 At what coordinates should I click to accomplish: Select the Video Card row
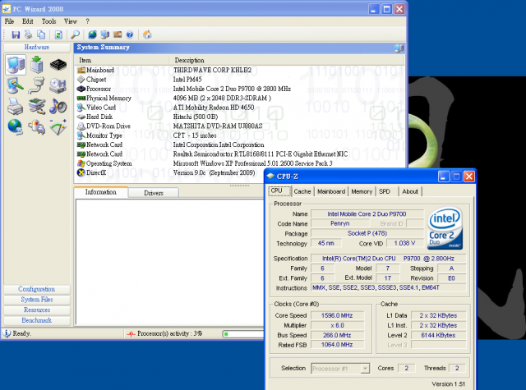click(x=239, y=108)
